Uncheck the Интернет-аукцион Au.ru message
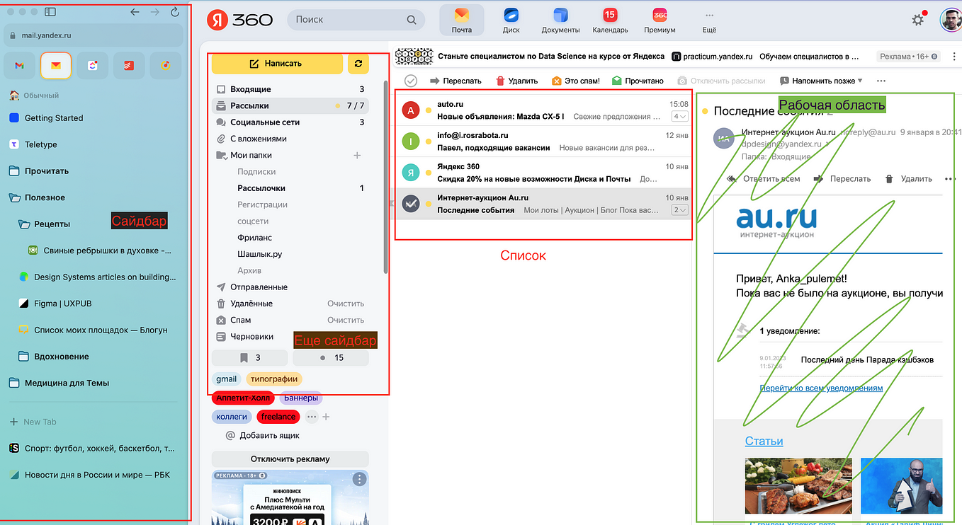962x525 pixels. tap(411, 204)
